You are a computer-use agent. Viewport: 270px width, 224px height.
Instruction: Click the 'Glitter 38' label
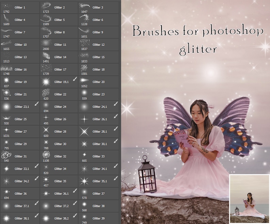[x=99, y=206]
